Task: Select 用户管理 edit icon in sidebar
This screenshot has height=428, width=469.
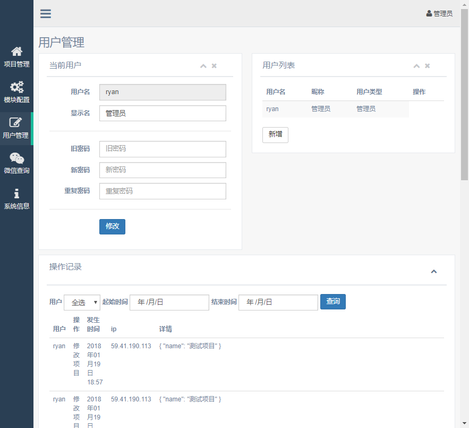Action: tap(16, 123)
